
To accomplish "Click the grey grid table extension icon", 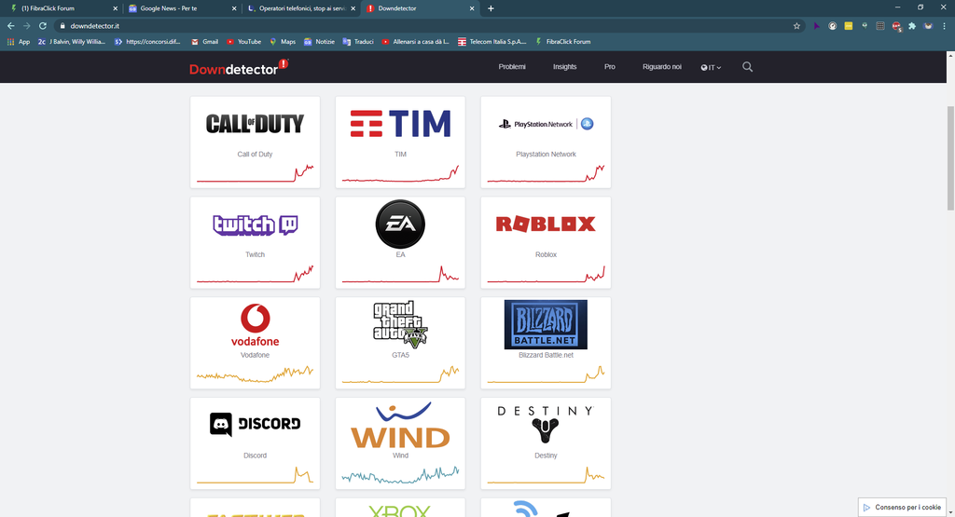I will coord(880,26).
